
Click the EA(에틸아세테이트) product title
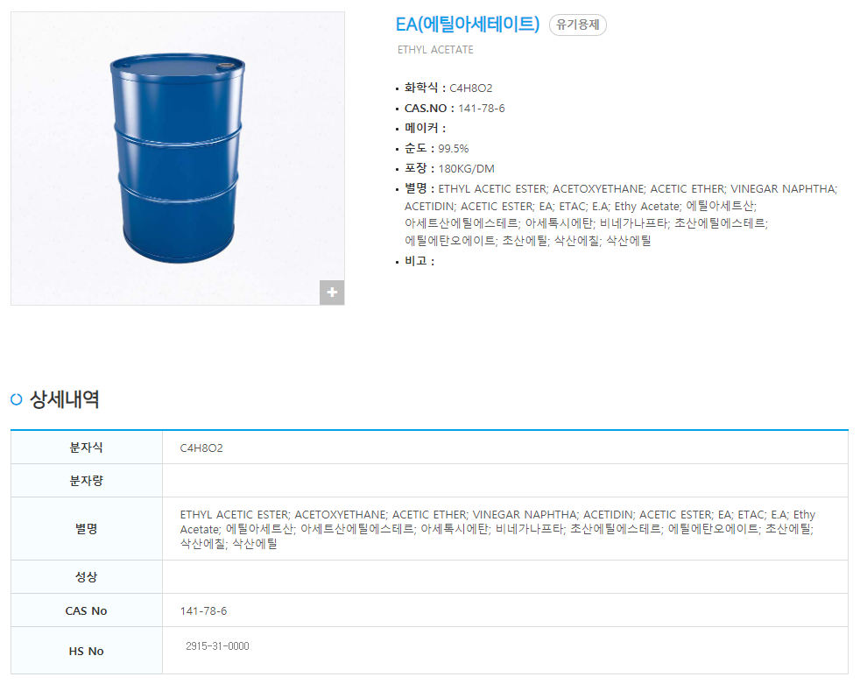tap(468, 25)
